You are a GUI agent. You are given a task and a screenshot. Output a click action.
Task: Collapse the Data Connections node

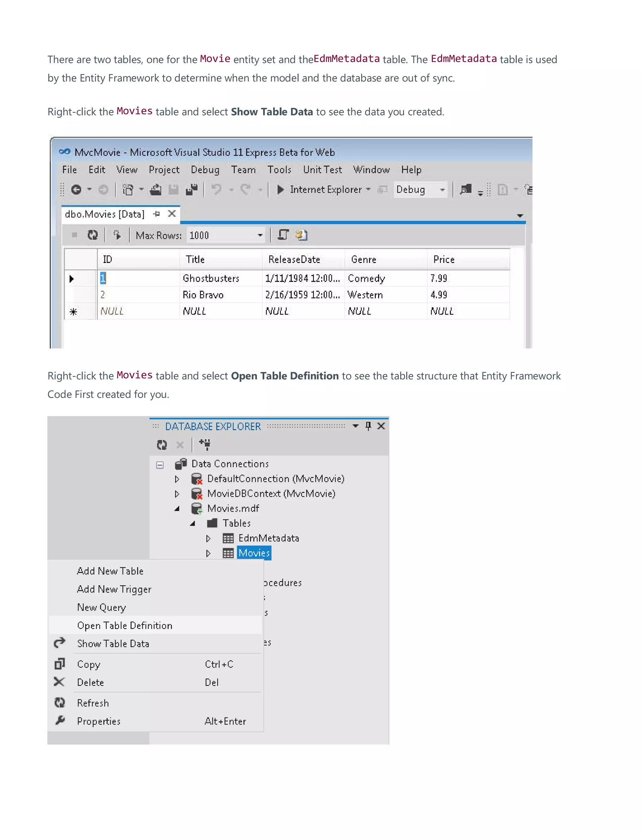point(160,465)
